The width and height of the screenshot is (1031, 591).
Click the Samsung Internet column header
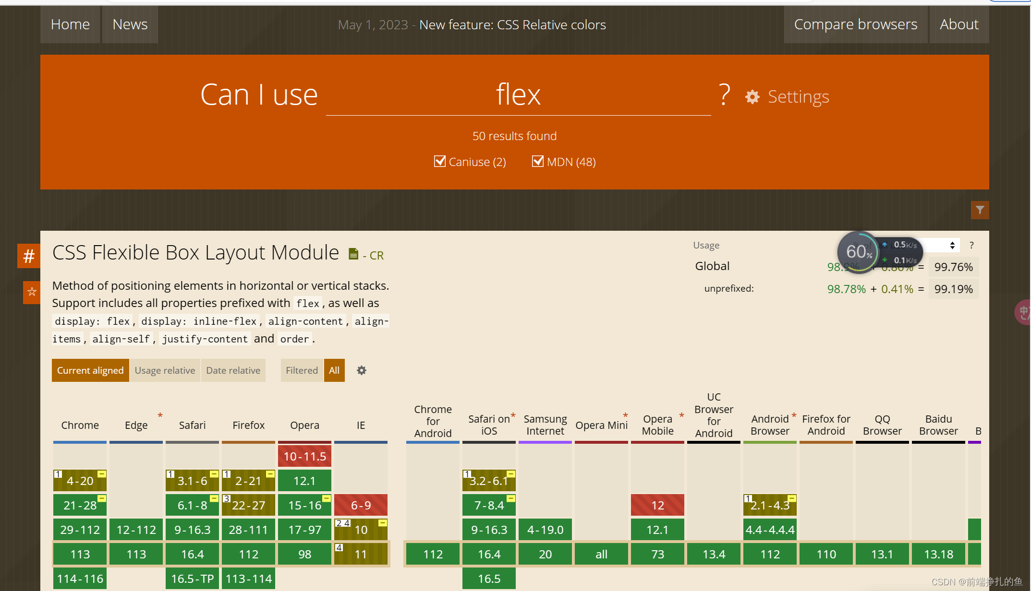pyautogui.click(x=545, y=425)
